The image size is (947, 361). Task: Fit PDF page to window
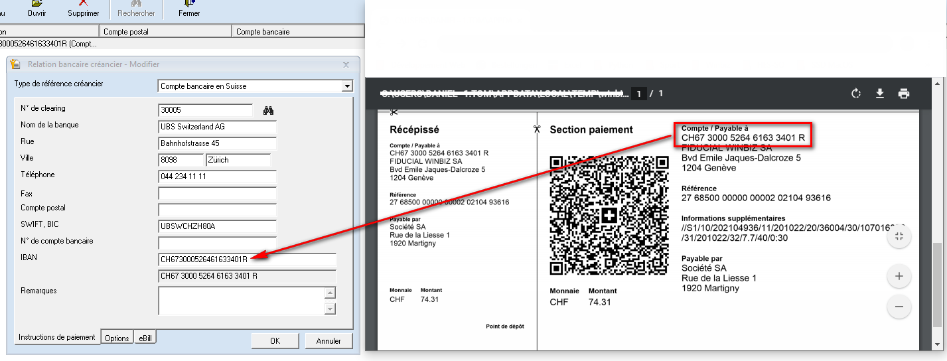point(899,237)
